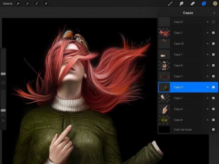Open the active color circle
The width and height of the screenshot is (219, 164).
[x=215, y=4]
